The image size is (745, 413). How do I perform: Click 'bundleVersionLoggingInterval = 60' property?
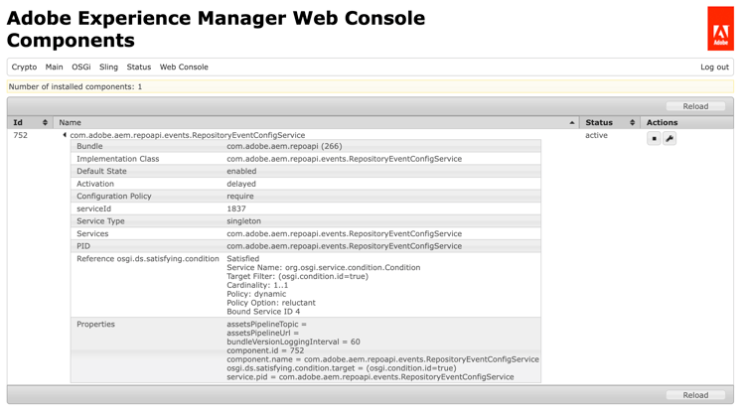pos(293,342)
